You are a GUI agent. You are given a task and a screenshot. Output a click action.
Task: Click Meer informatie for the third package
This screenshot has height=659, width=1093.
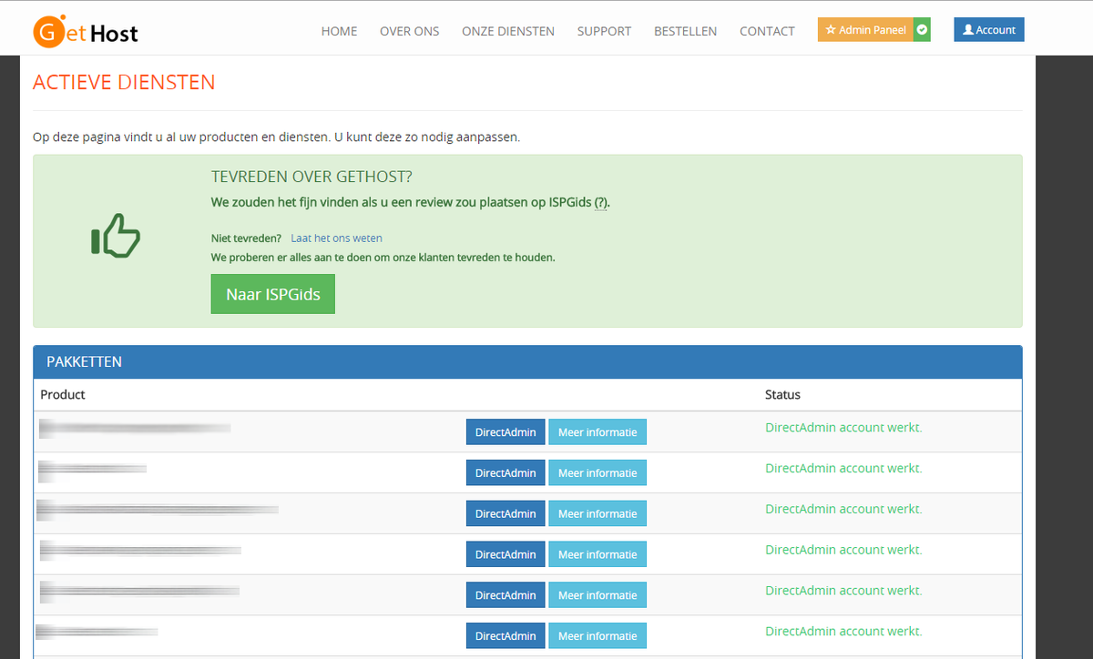(598, 513)
